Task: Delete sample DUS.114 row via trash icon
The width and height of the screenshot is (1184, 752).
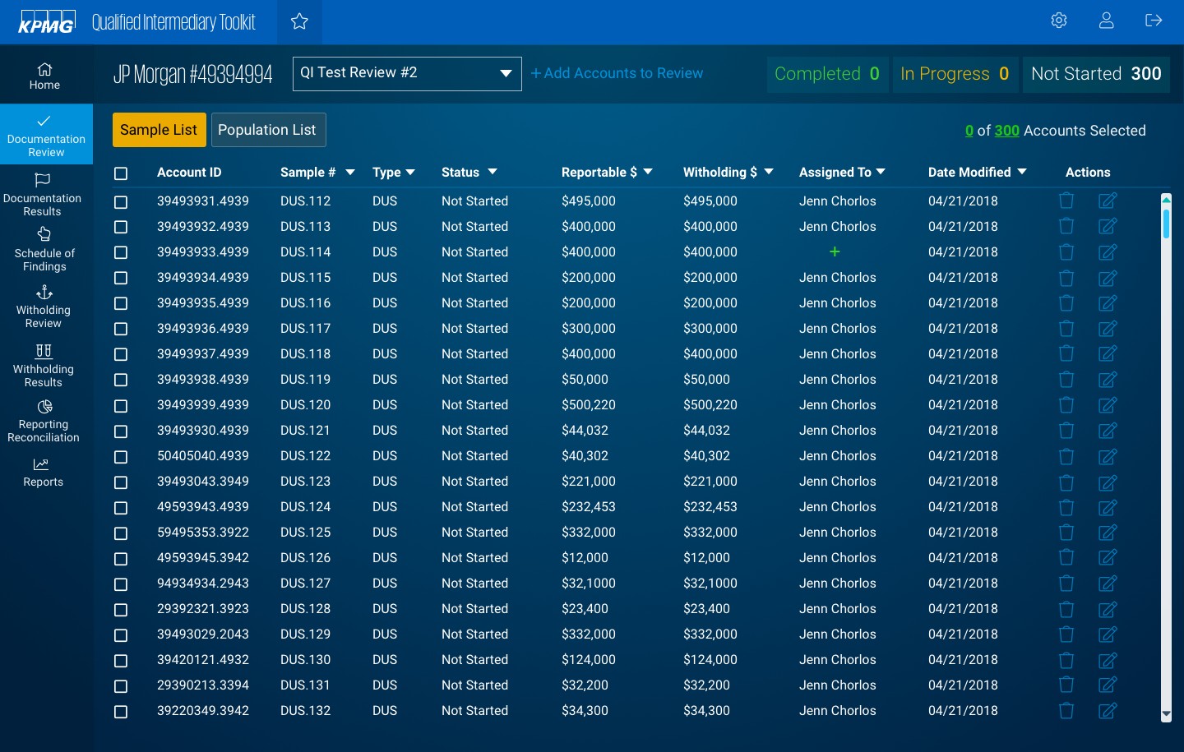Action: pos(1066,251)
